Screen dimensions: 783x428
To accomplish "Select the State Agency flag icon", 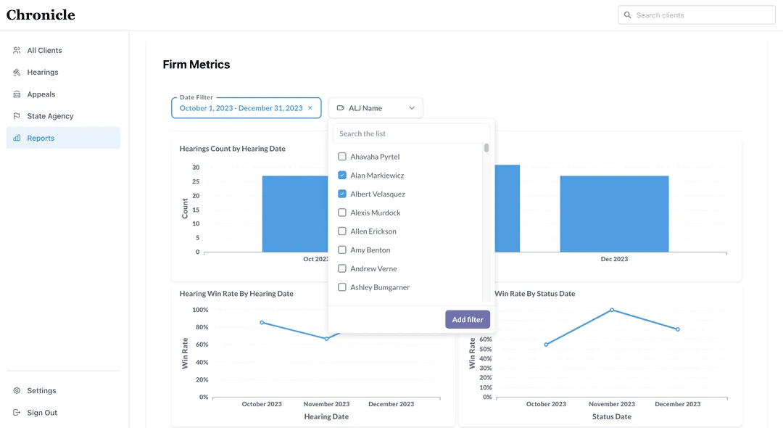I will [x=17, y=115].
